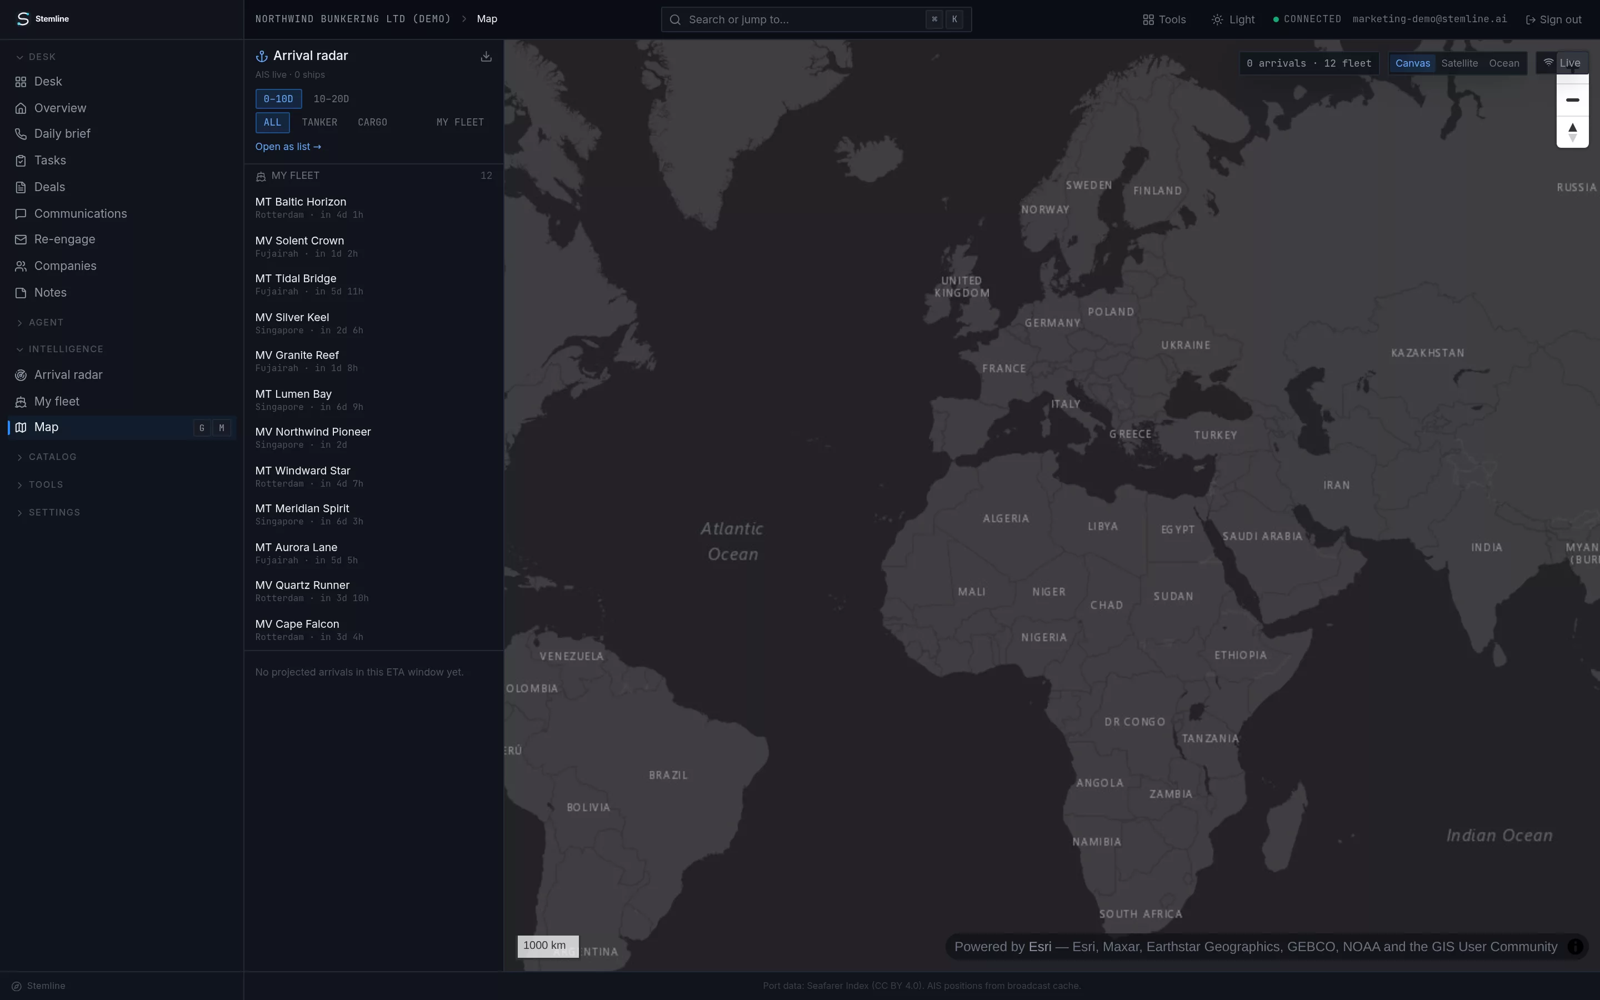Click Open as list link
The width and height of the screenshot is (1600, 1000).
288,147
